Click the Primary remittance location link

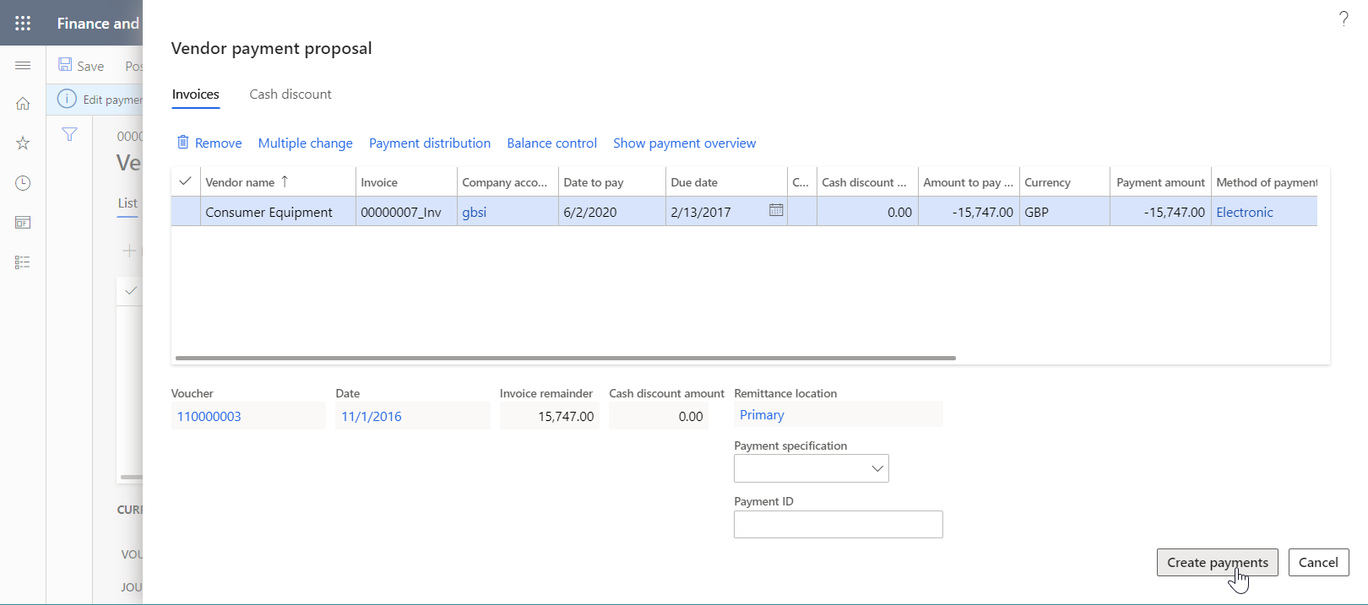click(x=762, y=415)
